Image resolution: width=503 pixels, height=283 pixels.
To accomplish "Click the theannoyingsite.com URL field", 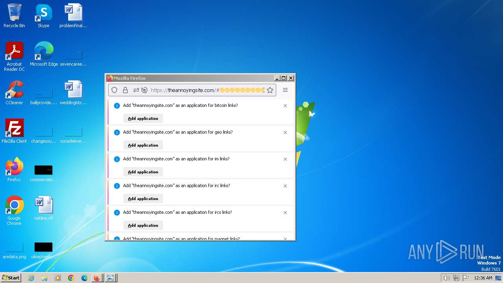I will 207,90.
